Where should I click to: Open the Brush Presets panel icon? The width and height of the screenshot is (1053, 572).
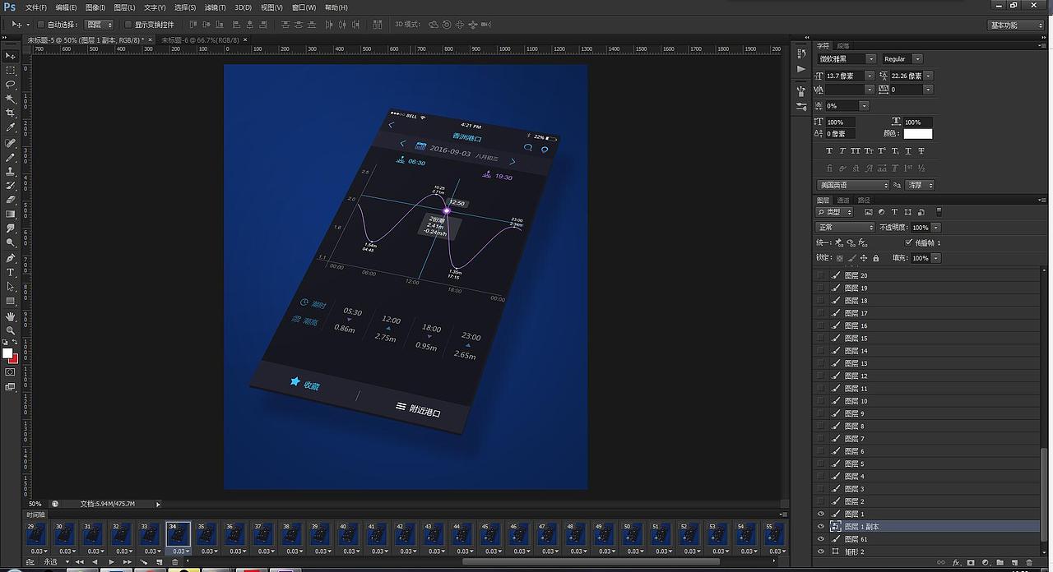click(x=801, y=90)
